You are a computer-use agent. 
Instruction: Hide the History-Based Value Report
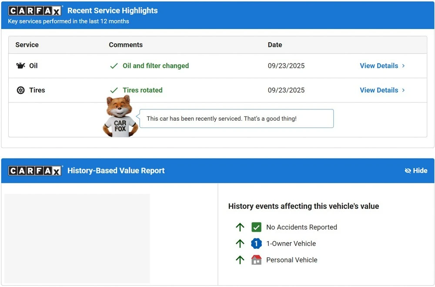[416, 171]
